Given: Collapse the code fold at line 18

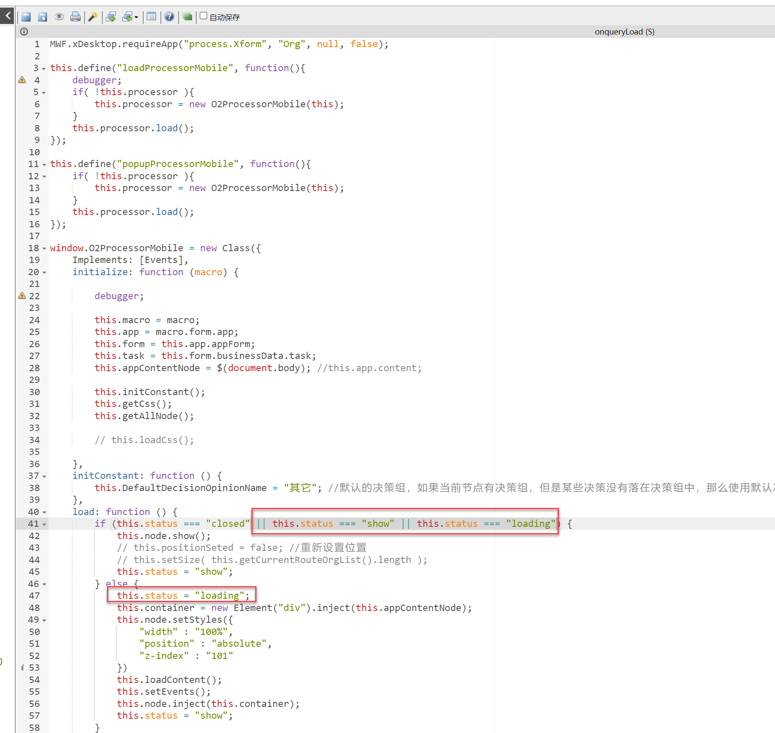Looking at the screenshot, I should [x=44, y=249].
